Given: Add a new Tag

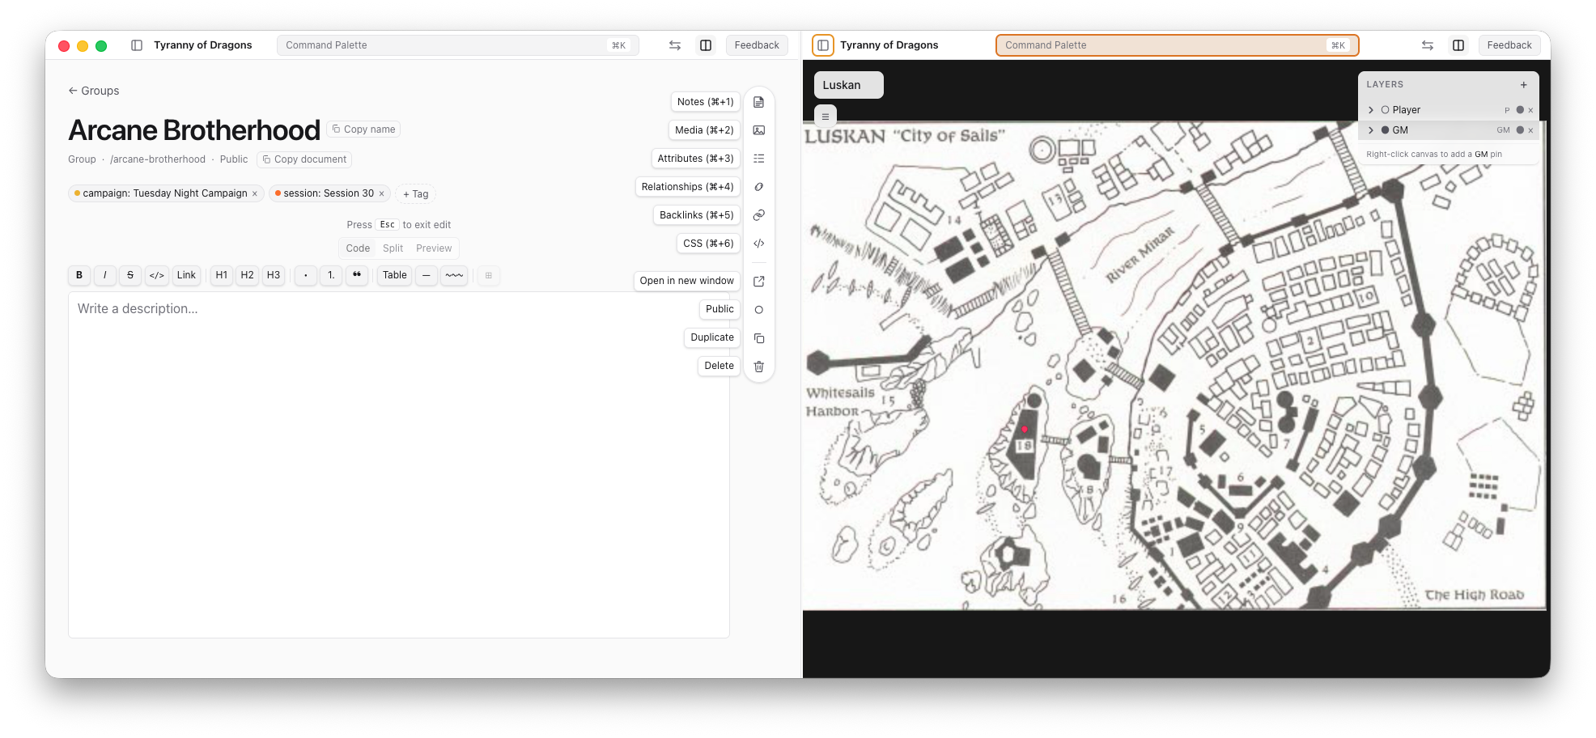Looking at the screenshot, I should 416,194.
